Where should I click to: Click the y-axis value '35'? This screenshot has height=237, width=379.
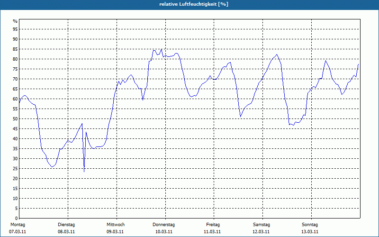(x=15, y=149)
